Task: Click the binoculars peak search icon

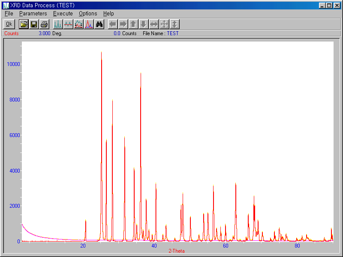Action: 99,24
